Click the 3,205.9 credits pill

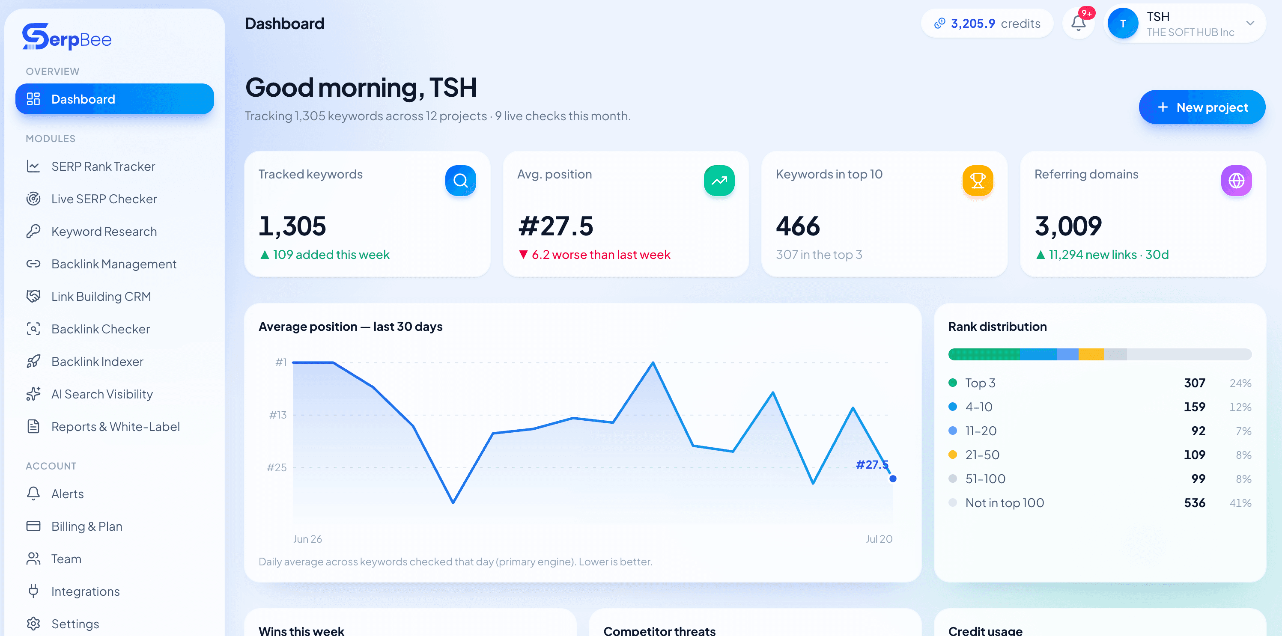(987, 24)
